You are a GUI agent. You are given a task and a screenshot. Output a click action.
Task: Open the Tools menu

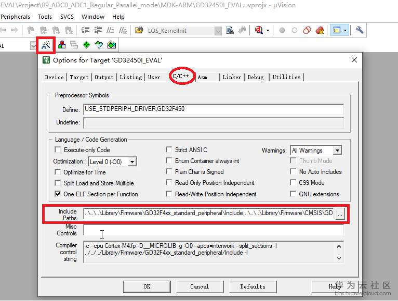[45, 17]
